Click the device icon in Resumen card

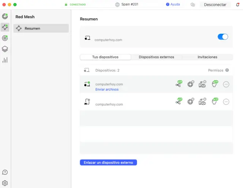coord(87,38)
